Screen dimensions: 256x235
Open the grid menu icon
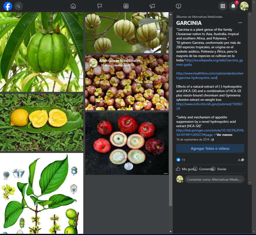(223, 6)
